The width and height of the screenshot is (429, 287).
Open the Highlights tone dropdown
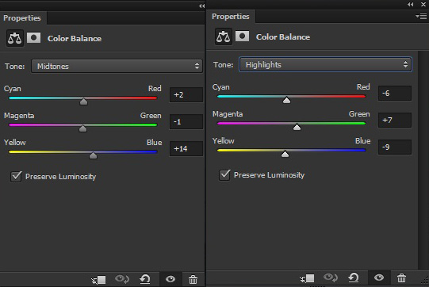(x=325, y=64)
